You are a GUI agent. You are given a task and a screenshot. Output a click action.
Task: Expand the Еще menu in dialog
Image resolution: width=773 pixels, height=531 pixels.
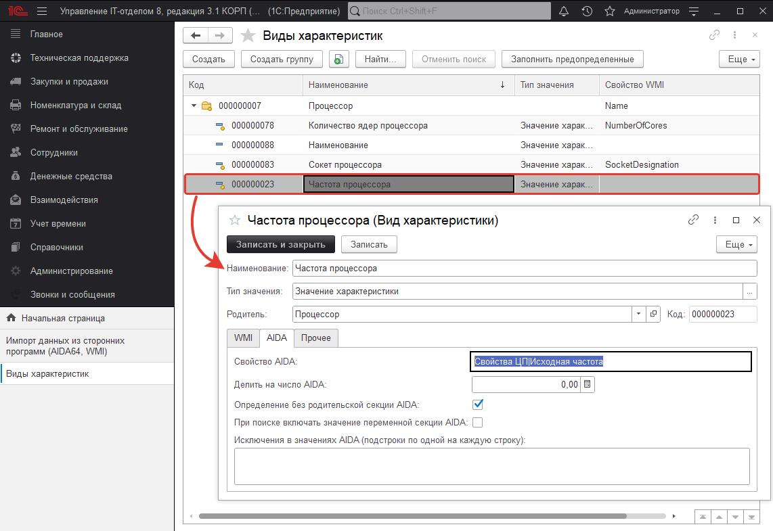[736, 244]
